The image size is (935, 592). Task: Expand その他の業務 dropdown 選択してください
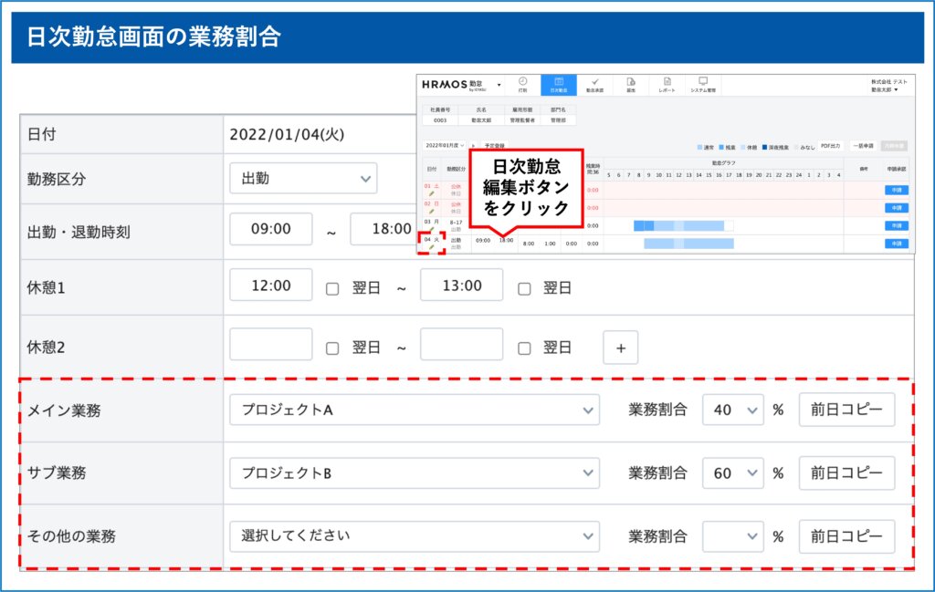click(x=415, y=535)
